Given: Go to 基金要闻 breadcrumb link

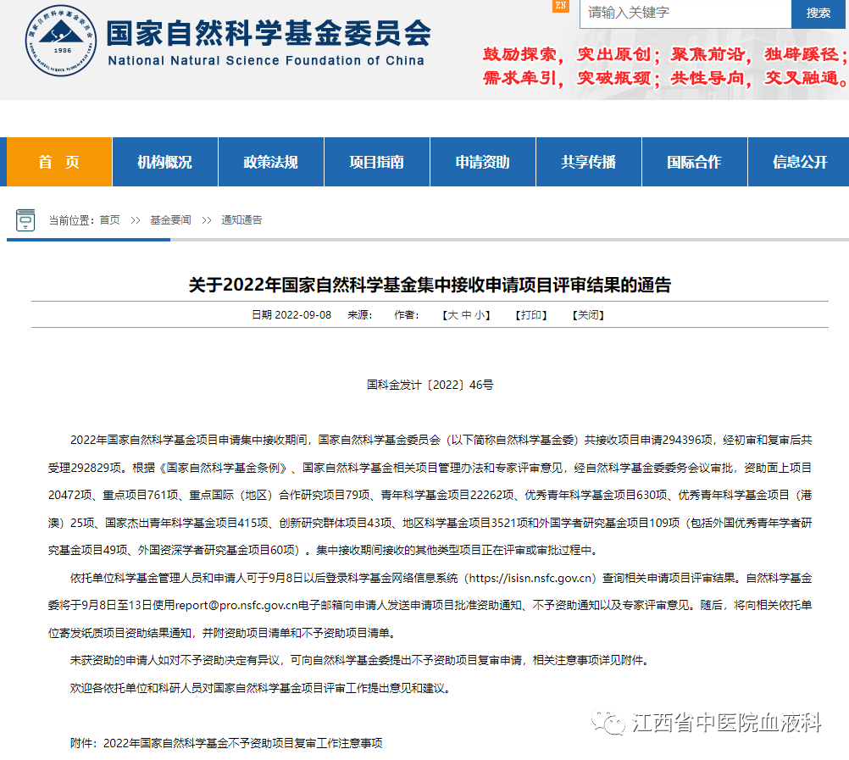Looking at the screenshot, I should pyautogui.click(x=170, y=220).
